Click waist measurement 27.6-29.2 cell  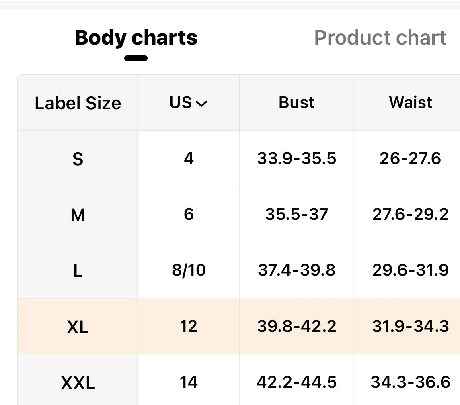[x=410, y=214]
